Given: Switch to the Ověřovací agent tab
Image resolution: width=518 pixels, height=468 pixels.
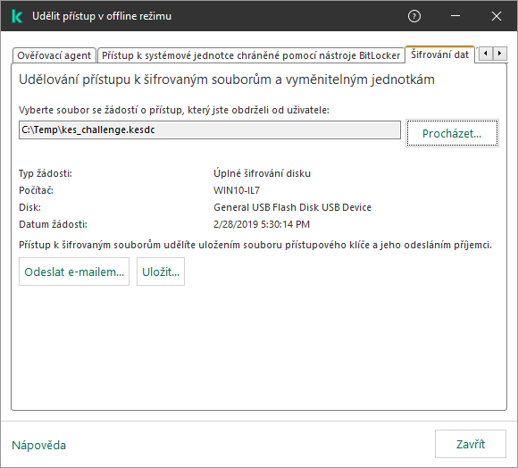Looking at the screenshot, I should click(x=54, y=55).
